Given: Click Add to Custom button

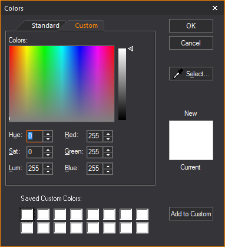Looking at the screenshot, I should tap(191, 214).
